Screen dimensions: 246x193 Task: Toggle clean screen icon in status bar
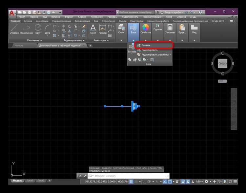230,182
